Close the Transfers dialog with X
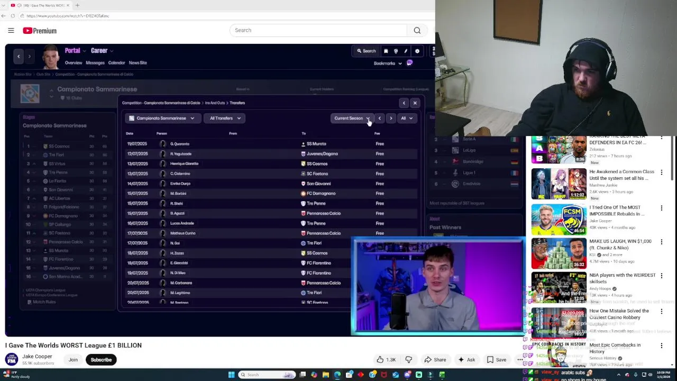This screenshot has width=677, height=381. click(415, 103)
